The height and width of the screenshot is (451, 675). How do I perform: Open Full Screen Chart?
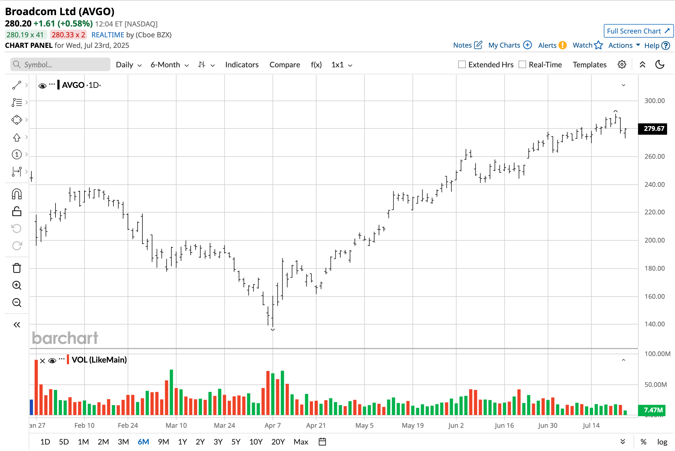pos(638,31)
